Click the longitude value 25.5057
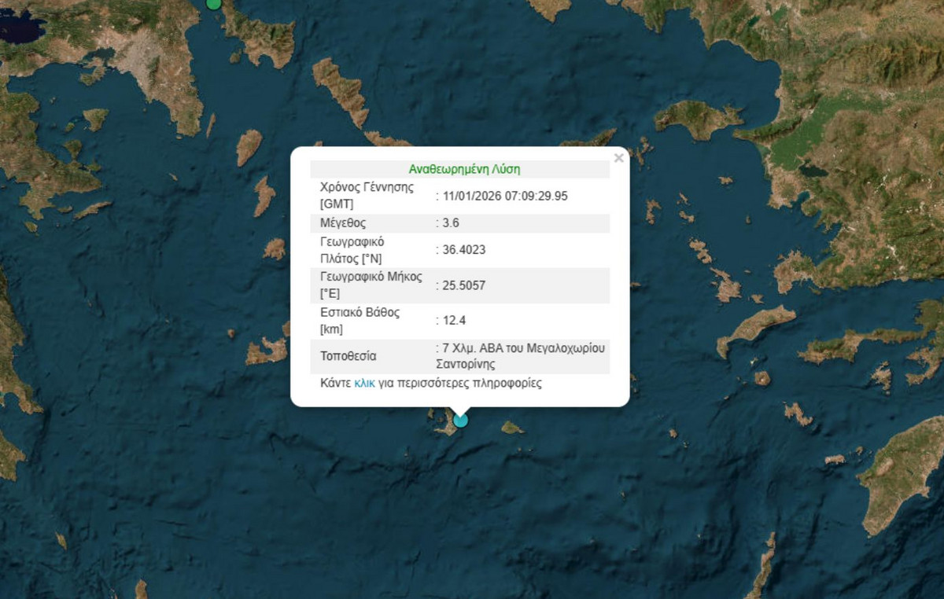This screenshot has width=944, height=599. [464, 285]
